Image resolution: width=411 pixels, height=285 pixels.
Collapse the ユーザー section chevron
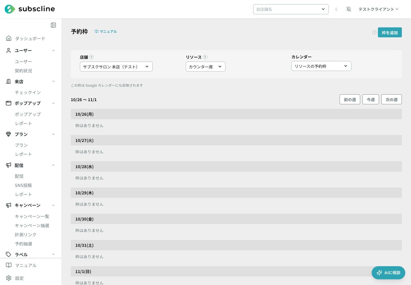[53, 50]
